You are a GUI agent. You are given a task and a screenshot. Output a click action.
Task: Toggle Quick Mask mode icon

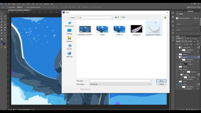pos(2,47)
